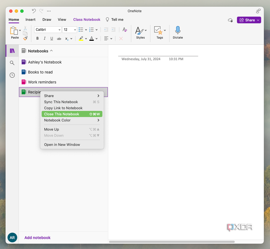
Task: Open the Calibri font dropdown
Action: click(48, 30)
